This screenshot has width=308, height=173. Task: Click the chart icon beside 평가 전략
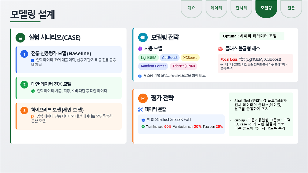pos(143,98)
